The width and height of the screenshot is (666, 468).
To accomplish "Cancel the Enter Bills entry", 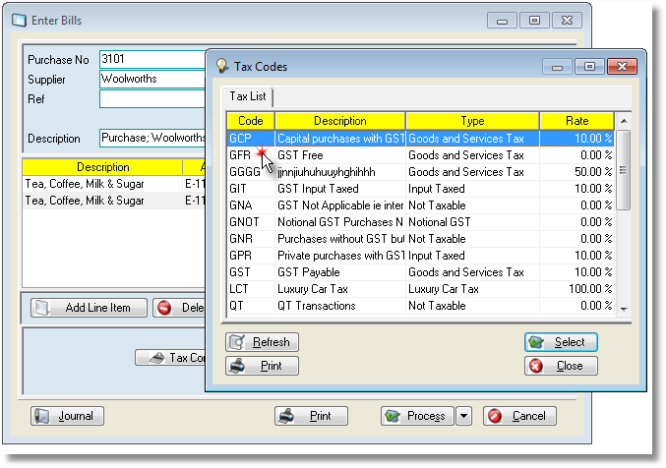I will [x=519, y=416].
